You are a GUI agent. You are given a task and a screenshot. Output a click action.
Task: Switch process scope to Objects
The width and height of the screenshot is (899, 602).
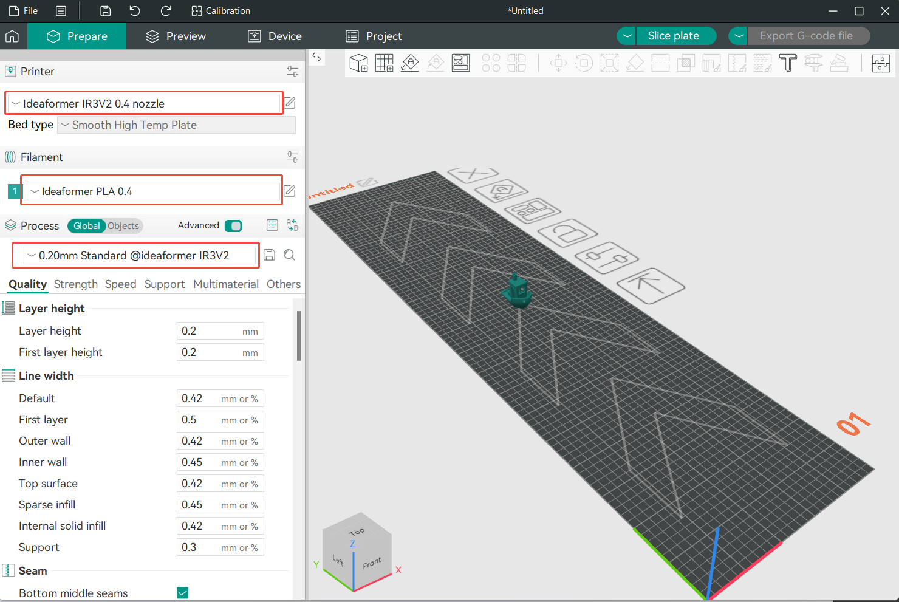pos(124,226)
